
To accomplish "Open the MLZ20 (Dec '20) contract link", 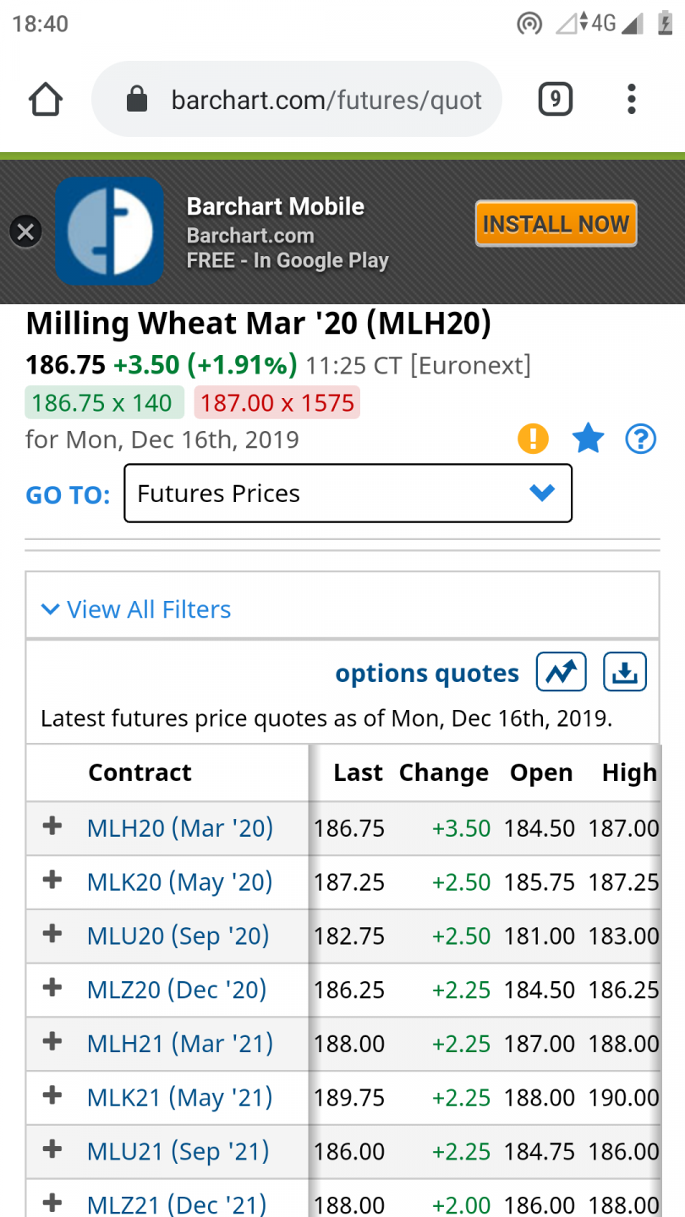I will 177,990.
